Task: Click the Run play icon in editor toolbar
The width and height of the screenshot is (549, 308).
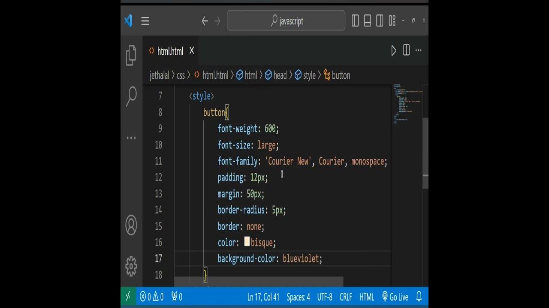Action: tap(394, 51)
